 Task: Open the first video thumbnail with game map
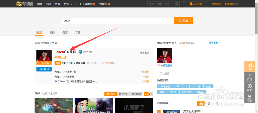54,106
